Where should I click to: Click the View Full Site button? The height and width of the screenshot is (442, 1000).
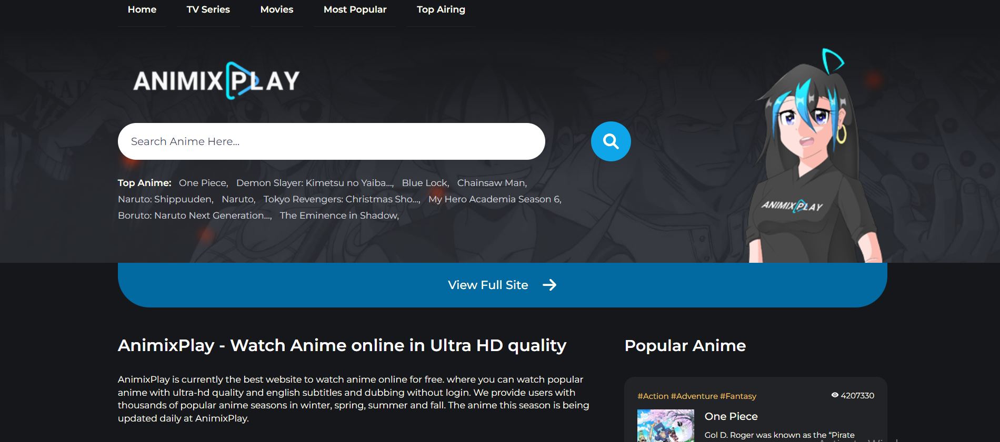click(503, 285)
